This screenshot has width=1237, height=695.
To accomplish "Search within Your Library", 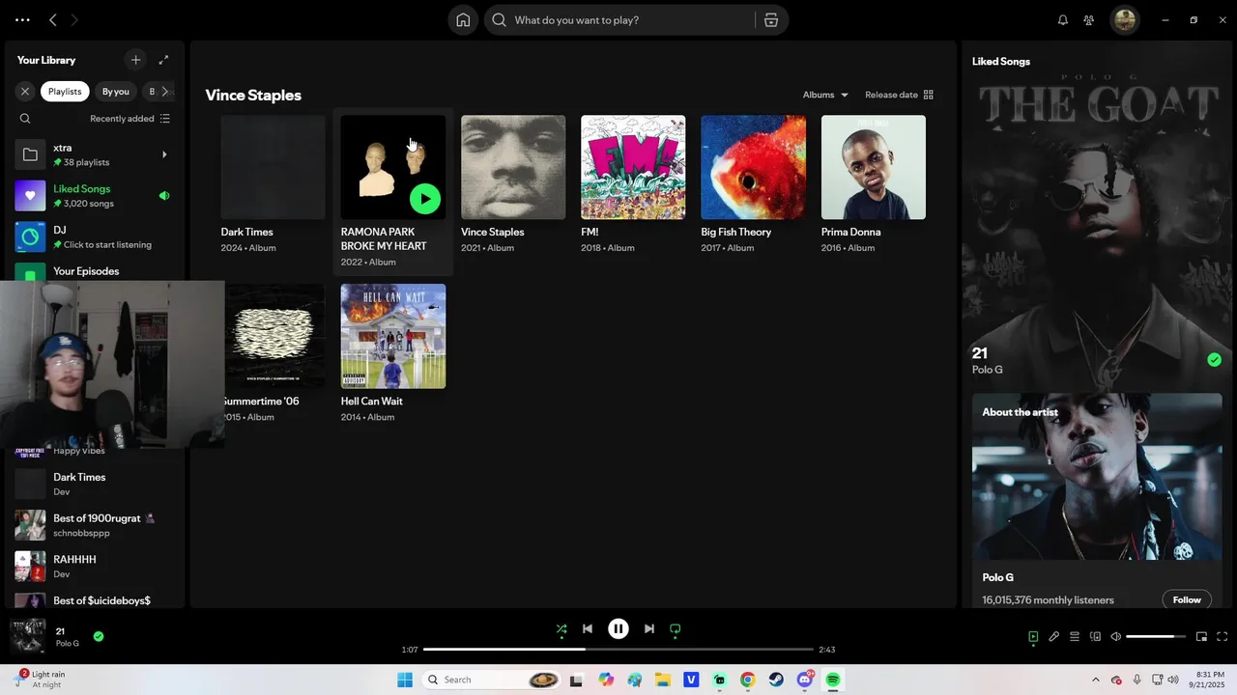I will (25, 119).
